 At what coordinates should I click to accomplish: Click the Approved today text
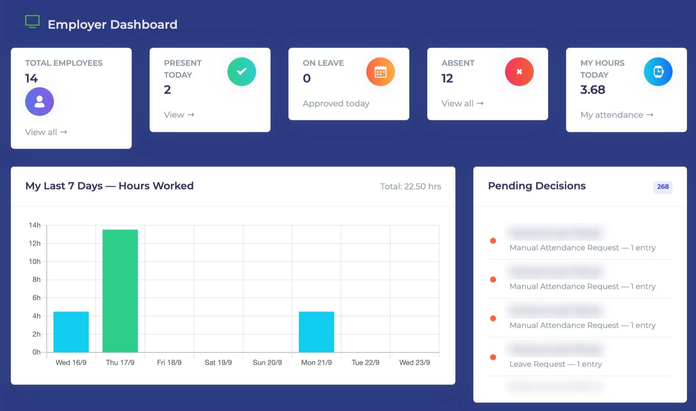tap(336, 103)
